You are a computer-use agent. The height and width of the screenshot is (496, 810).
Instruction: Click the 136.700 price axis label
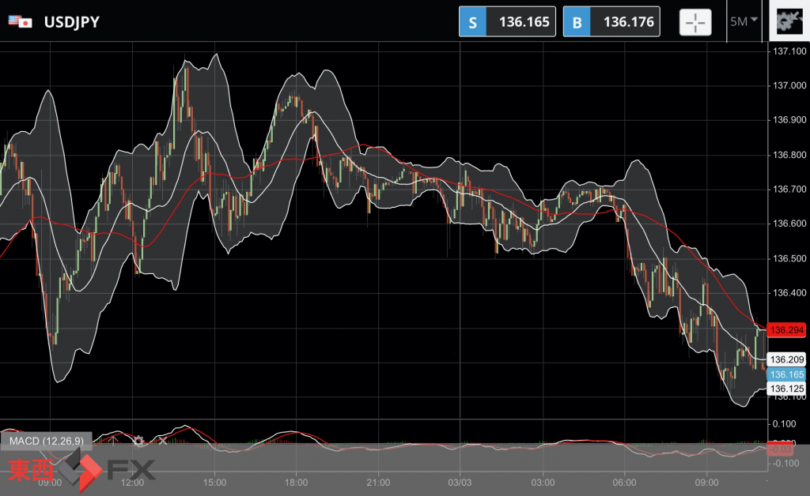click(x=789, y=190)
